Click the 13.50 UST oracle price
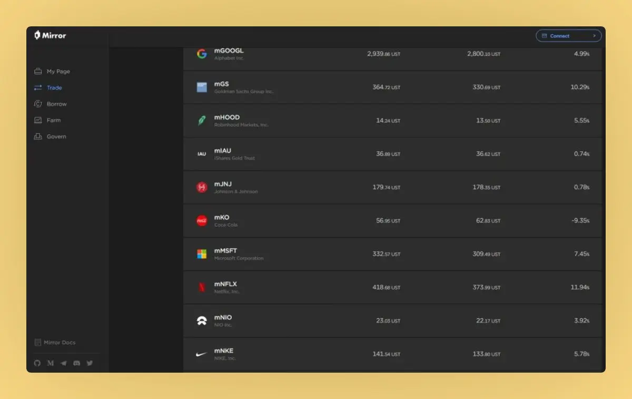632x399 pixels. point(488,121)
